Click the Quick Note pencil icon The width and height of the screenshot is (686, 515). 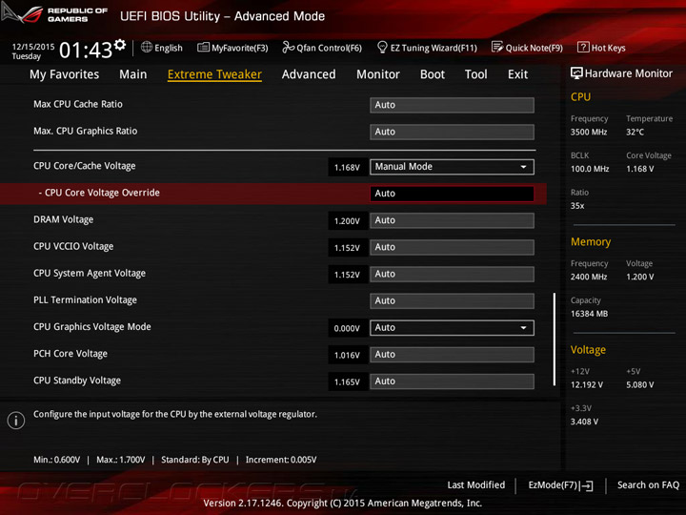point(497,47)
